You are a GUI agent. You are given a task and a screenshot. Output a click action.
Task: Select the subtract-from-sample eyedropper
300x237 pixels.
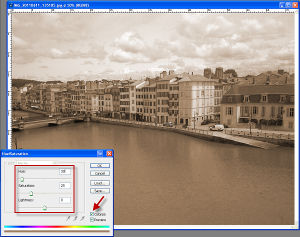point(82,218)
